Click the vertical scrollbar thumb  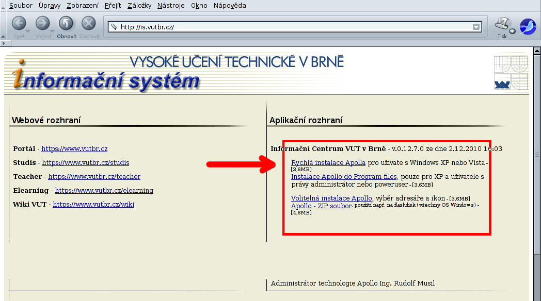pyautogui.click(x=537, y=154)
